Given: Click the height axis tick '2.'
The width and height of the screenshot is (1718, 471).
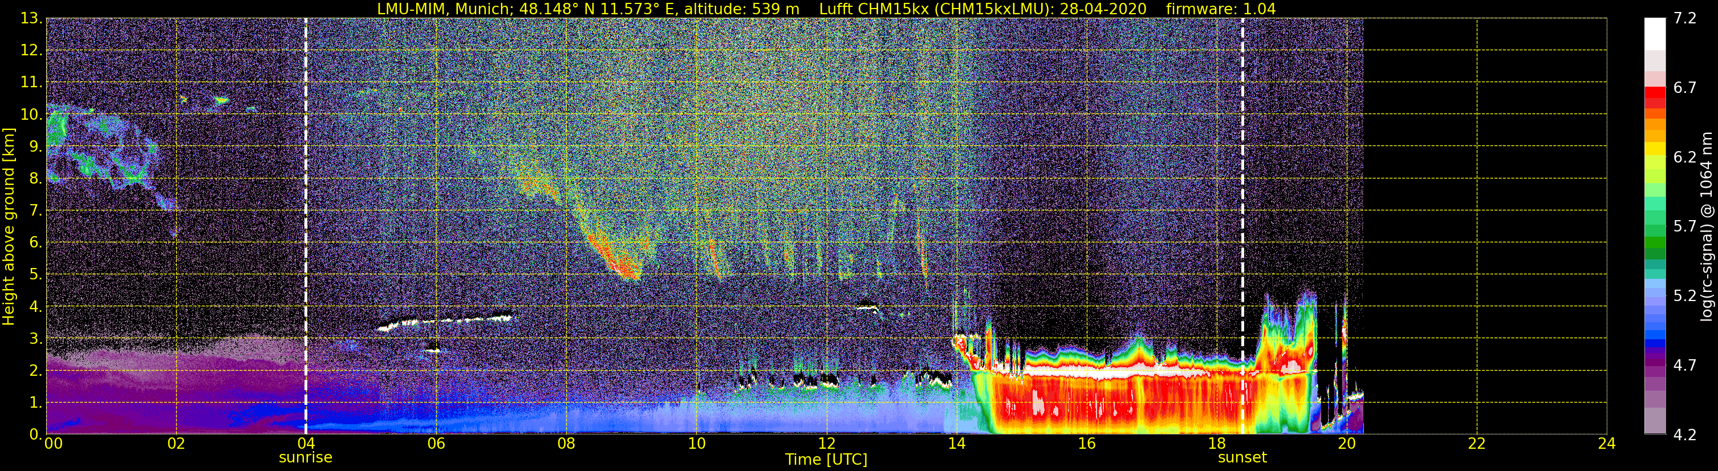Looking at the screenshot, I should (35, 370).
